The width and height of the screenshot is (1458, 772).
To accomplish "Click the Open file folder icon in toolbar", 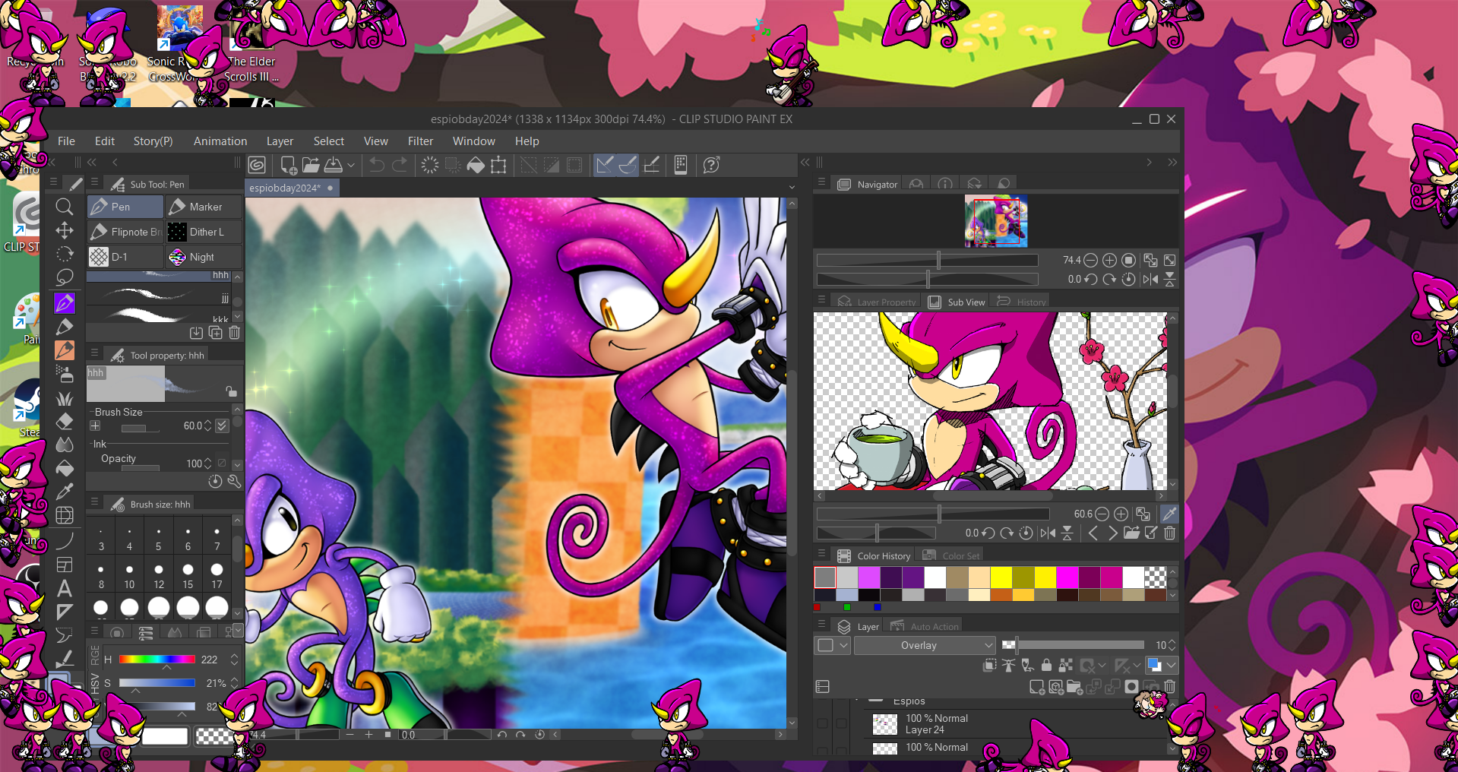I will point(311,165).
